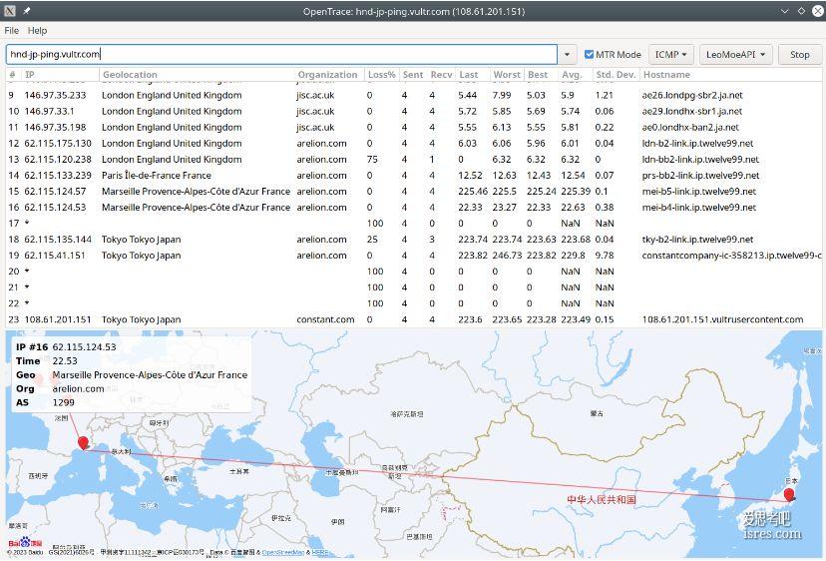Expand hop 20 row arrow
Viewport: 826px width, 561px height.
pos(27,271)
